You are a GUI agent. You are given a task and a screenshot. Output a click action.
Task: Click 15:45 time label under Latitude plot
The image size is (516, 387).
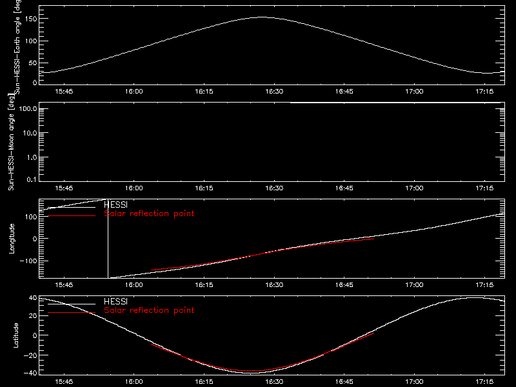click(64, 382)
